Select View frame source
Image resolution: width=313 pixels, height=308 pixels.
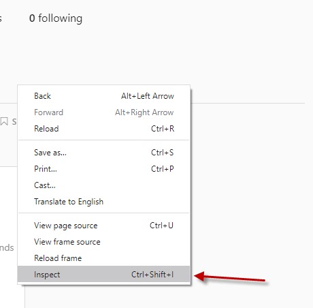103,242
